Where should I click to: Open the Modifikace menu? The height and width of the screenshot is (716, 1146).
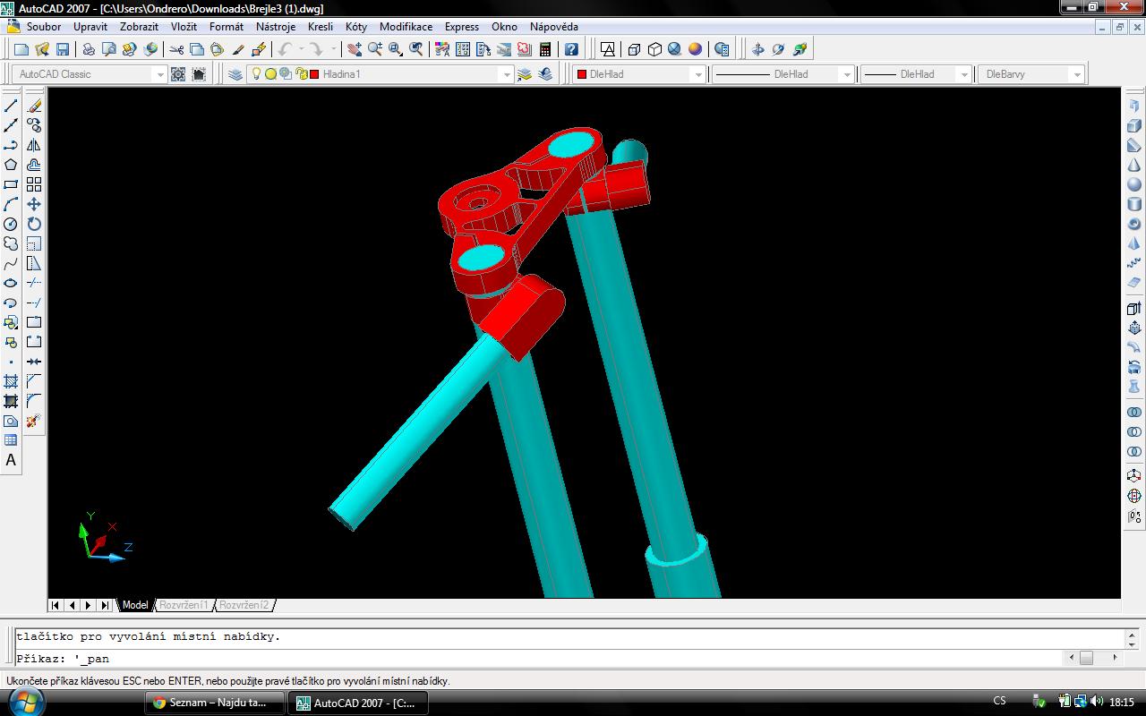coord(406,27)
